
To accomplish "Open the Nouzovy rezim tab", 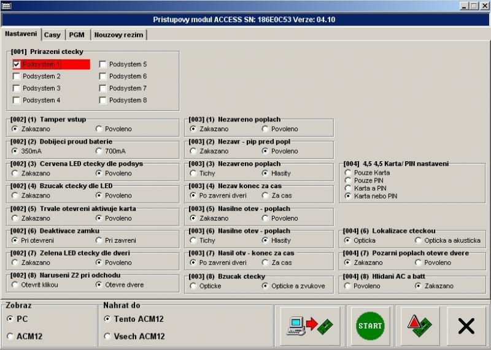I will [x=118, y=35].
